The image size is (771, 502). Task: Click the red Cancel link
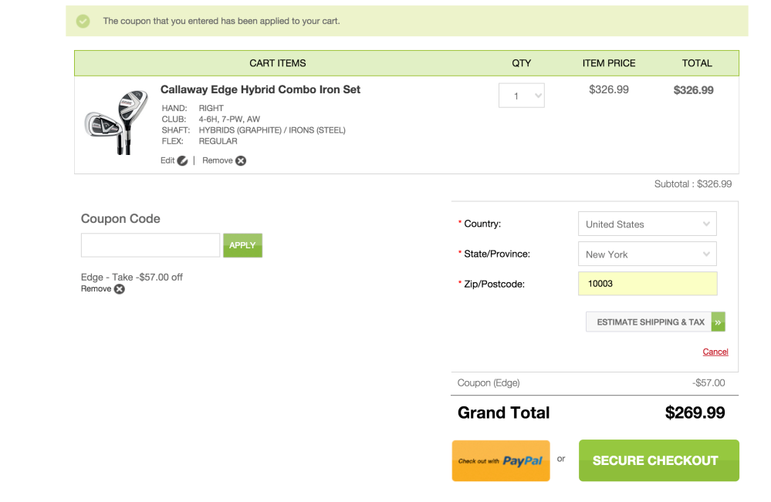click(715, 352)
